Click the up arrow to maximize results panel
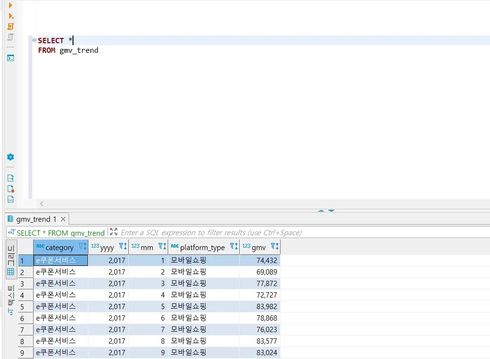This screenshot has width=490, height=359. tap(321, 211)
